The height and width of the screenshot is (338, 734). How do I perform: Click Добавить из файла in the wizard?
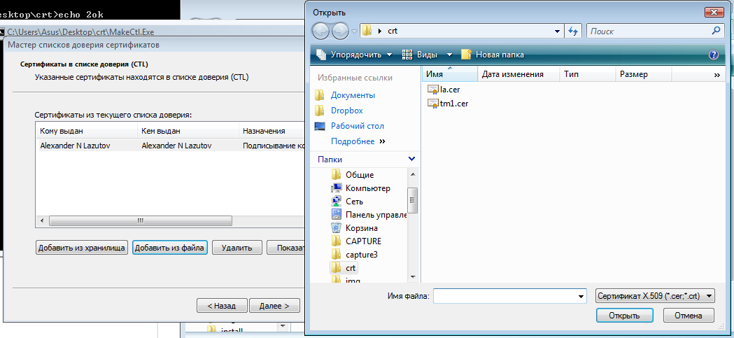pyautogui.click(x=169, y=248)
